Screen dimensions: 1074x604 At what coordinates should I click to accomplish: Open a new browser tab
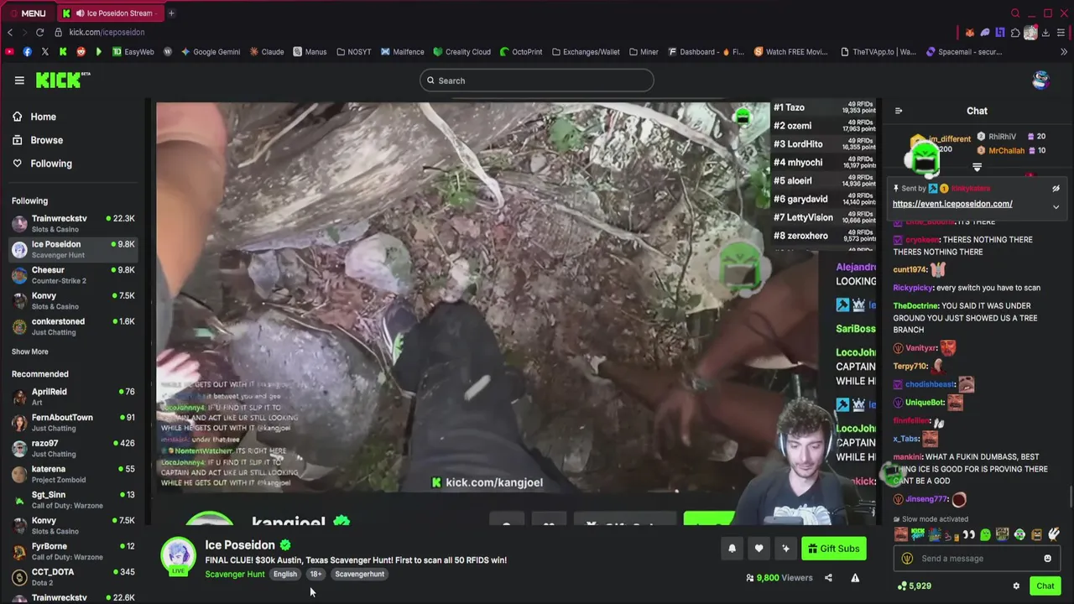[x=171, y=13]
